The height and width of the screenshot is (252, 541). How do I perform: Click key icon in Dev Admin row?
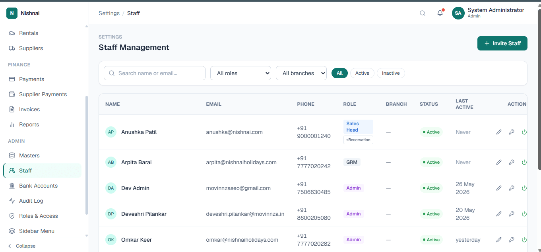pyautogui.click(x=512, y=188)
